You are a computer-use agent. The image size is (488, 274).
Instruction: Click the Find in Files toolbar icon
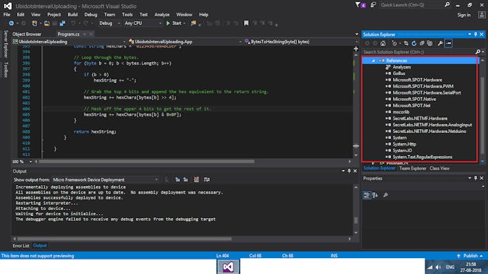pyautogui.click(x=194, y=23)
